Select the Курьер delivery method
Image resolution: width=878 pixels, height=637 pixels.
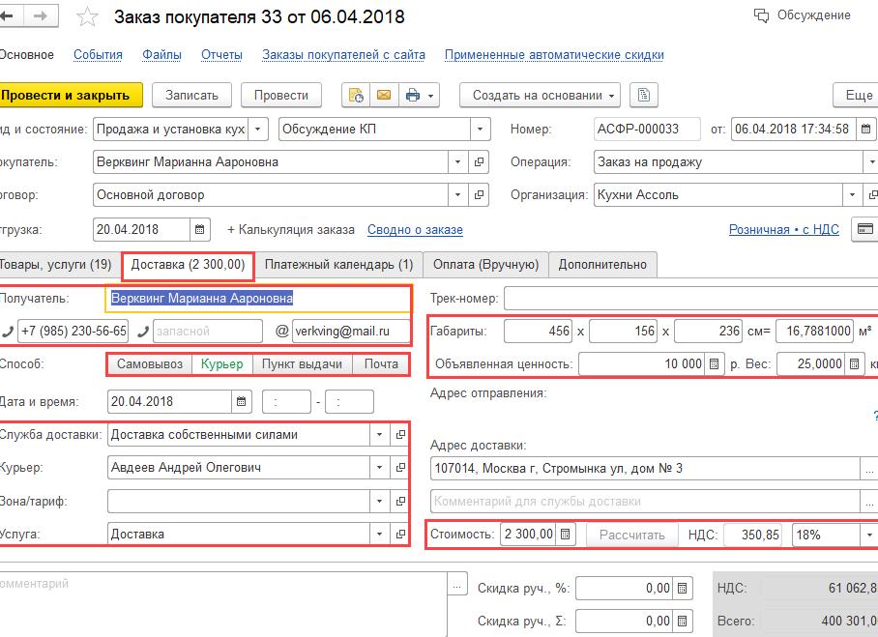click(x=222, y=363)
